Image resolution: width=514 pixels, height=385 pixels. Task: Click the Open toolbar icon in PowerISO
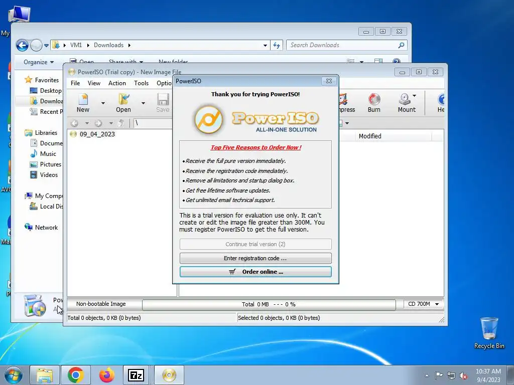[x=123, y=102]
